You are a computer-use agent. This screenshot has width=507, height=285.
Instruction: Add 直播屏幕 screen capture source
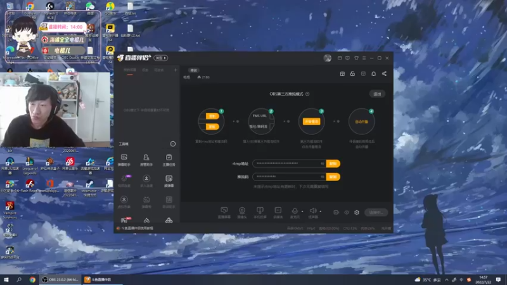[224, 213]
